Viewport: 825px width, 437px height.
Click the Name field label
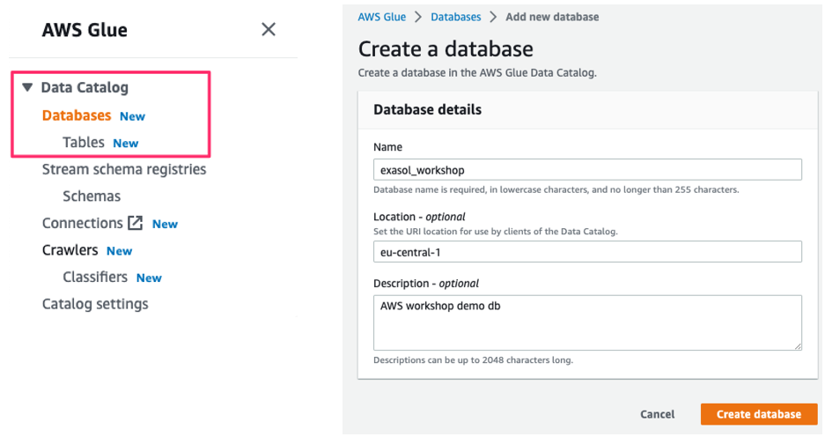click(x=387, y=147)
